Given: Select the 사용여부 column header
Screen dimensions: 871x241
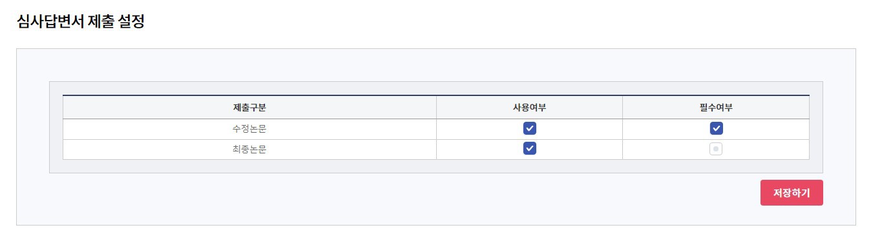Looking at the screenshot, I should (x=529, y=108).
